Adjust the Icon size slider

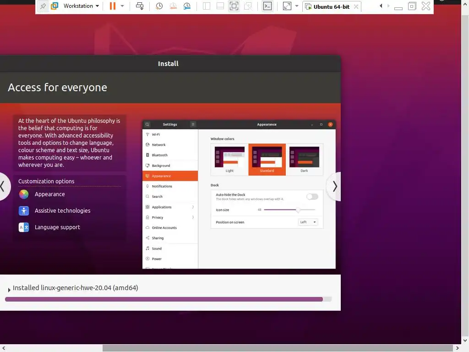tap(289, 210)
